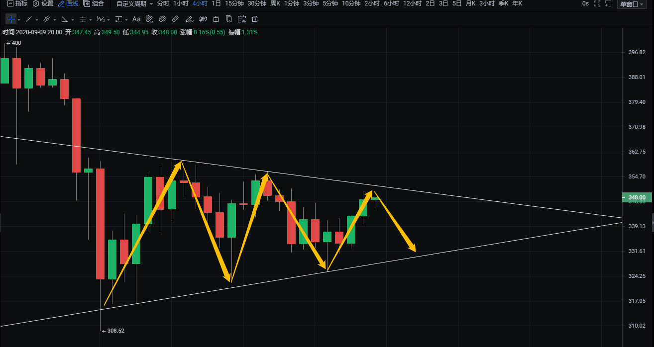Open the 单窗口 window layout dropdown
Screen dimensions: 654x347
(x=632, y=4)
